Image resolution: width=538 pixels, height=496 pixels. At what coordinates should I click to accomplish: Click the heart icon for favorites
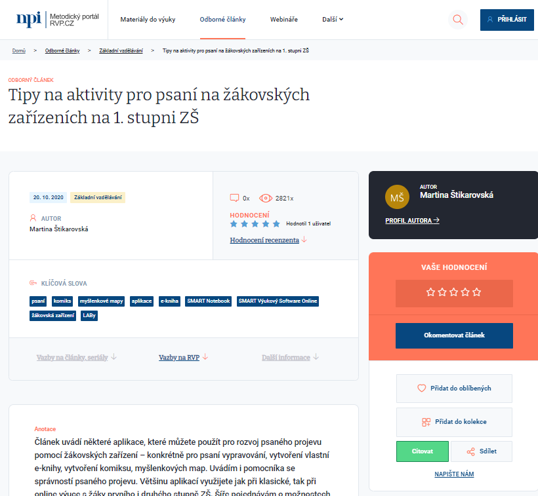point(422,389)
